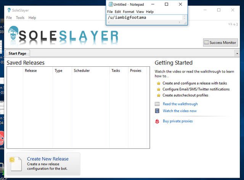Click the video film icon

(x=157, y=111)
